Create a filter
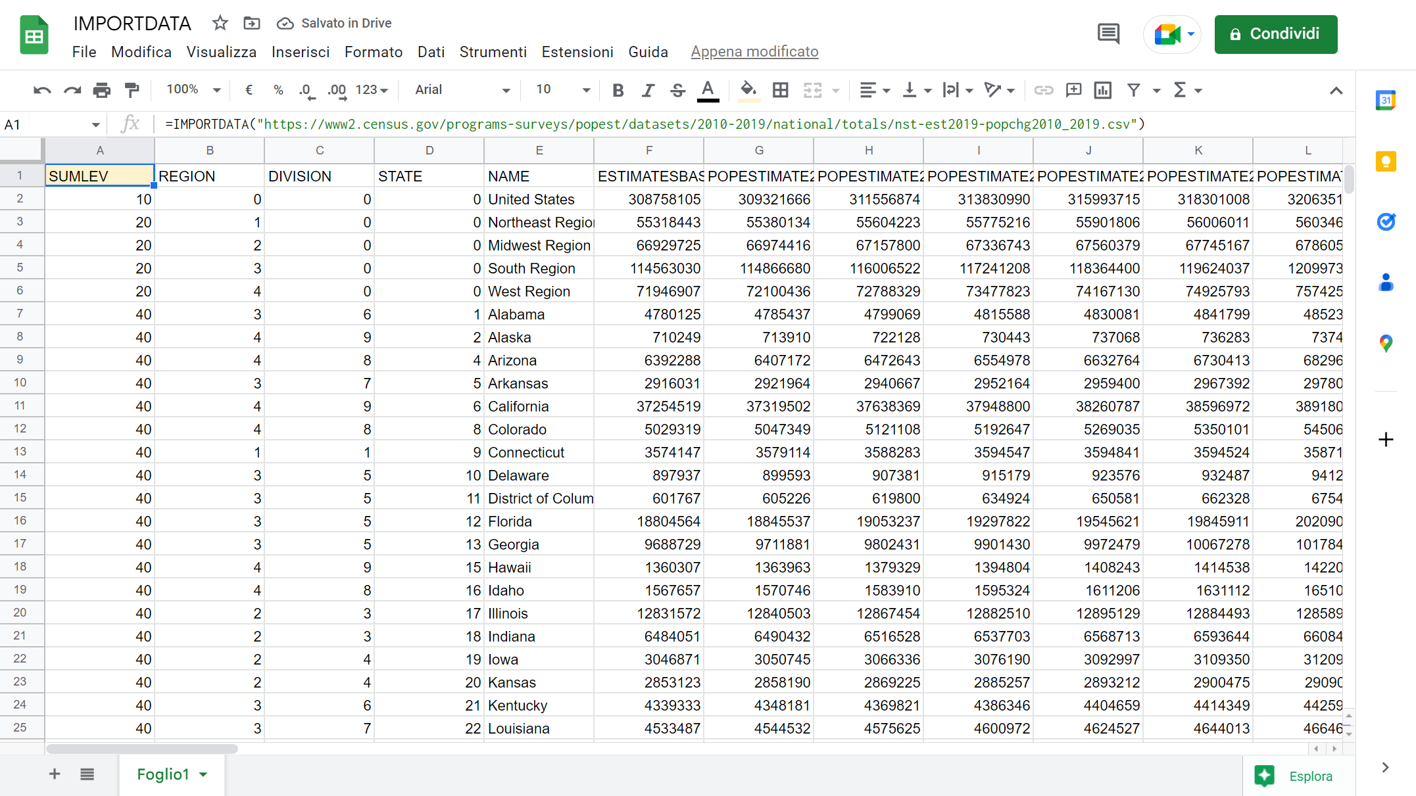 (1134, 90)
